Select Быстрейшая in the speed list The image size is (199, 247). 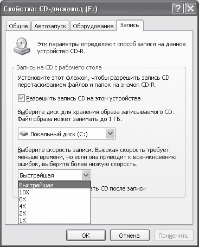point(54,185)
